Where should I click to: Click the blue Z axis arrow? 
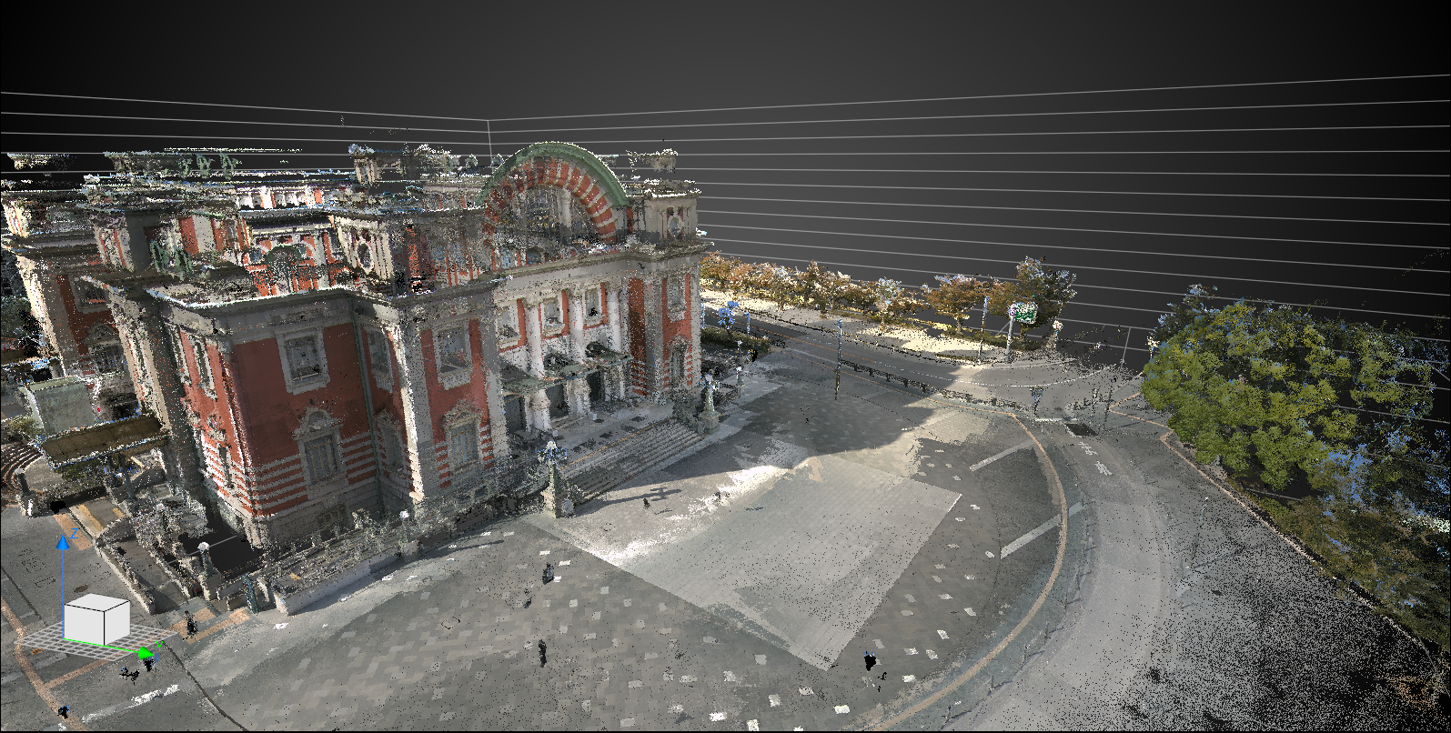click(63, 542)
